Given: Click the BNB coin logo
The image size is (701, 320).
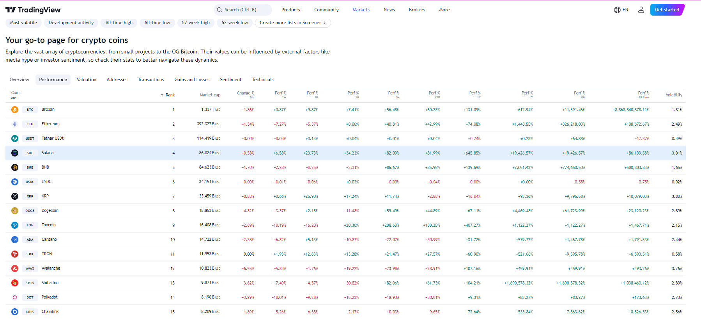Looking at the screenshot, I should click(x=15, y=167).
